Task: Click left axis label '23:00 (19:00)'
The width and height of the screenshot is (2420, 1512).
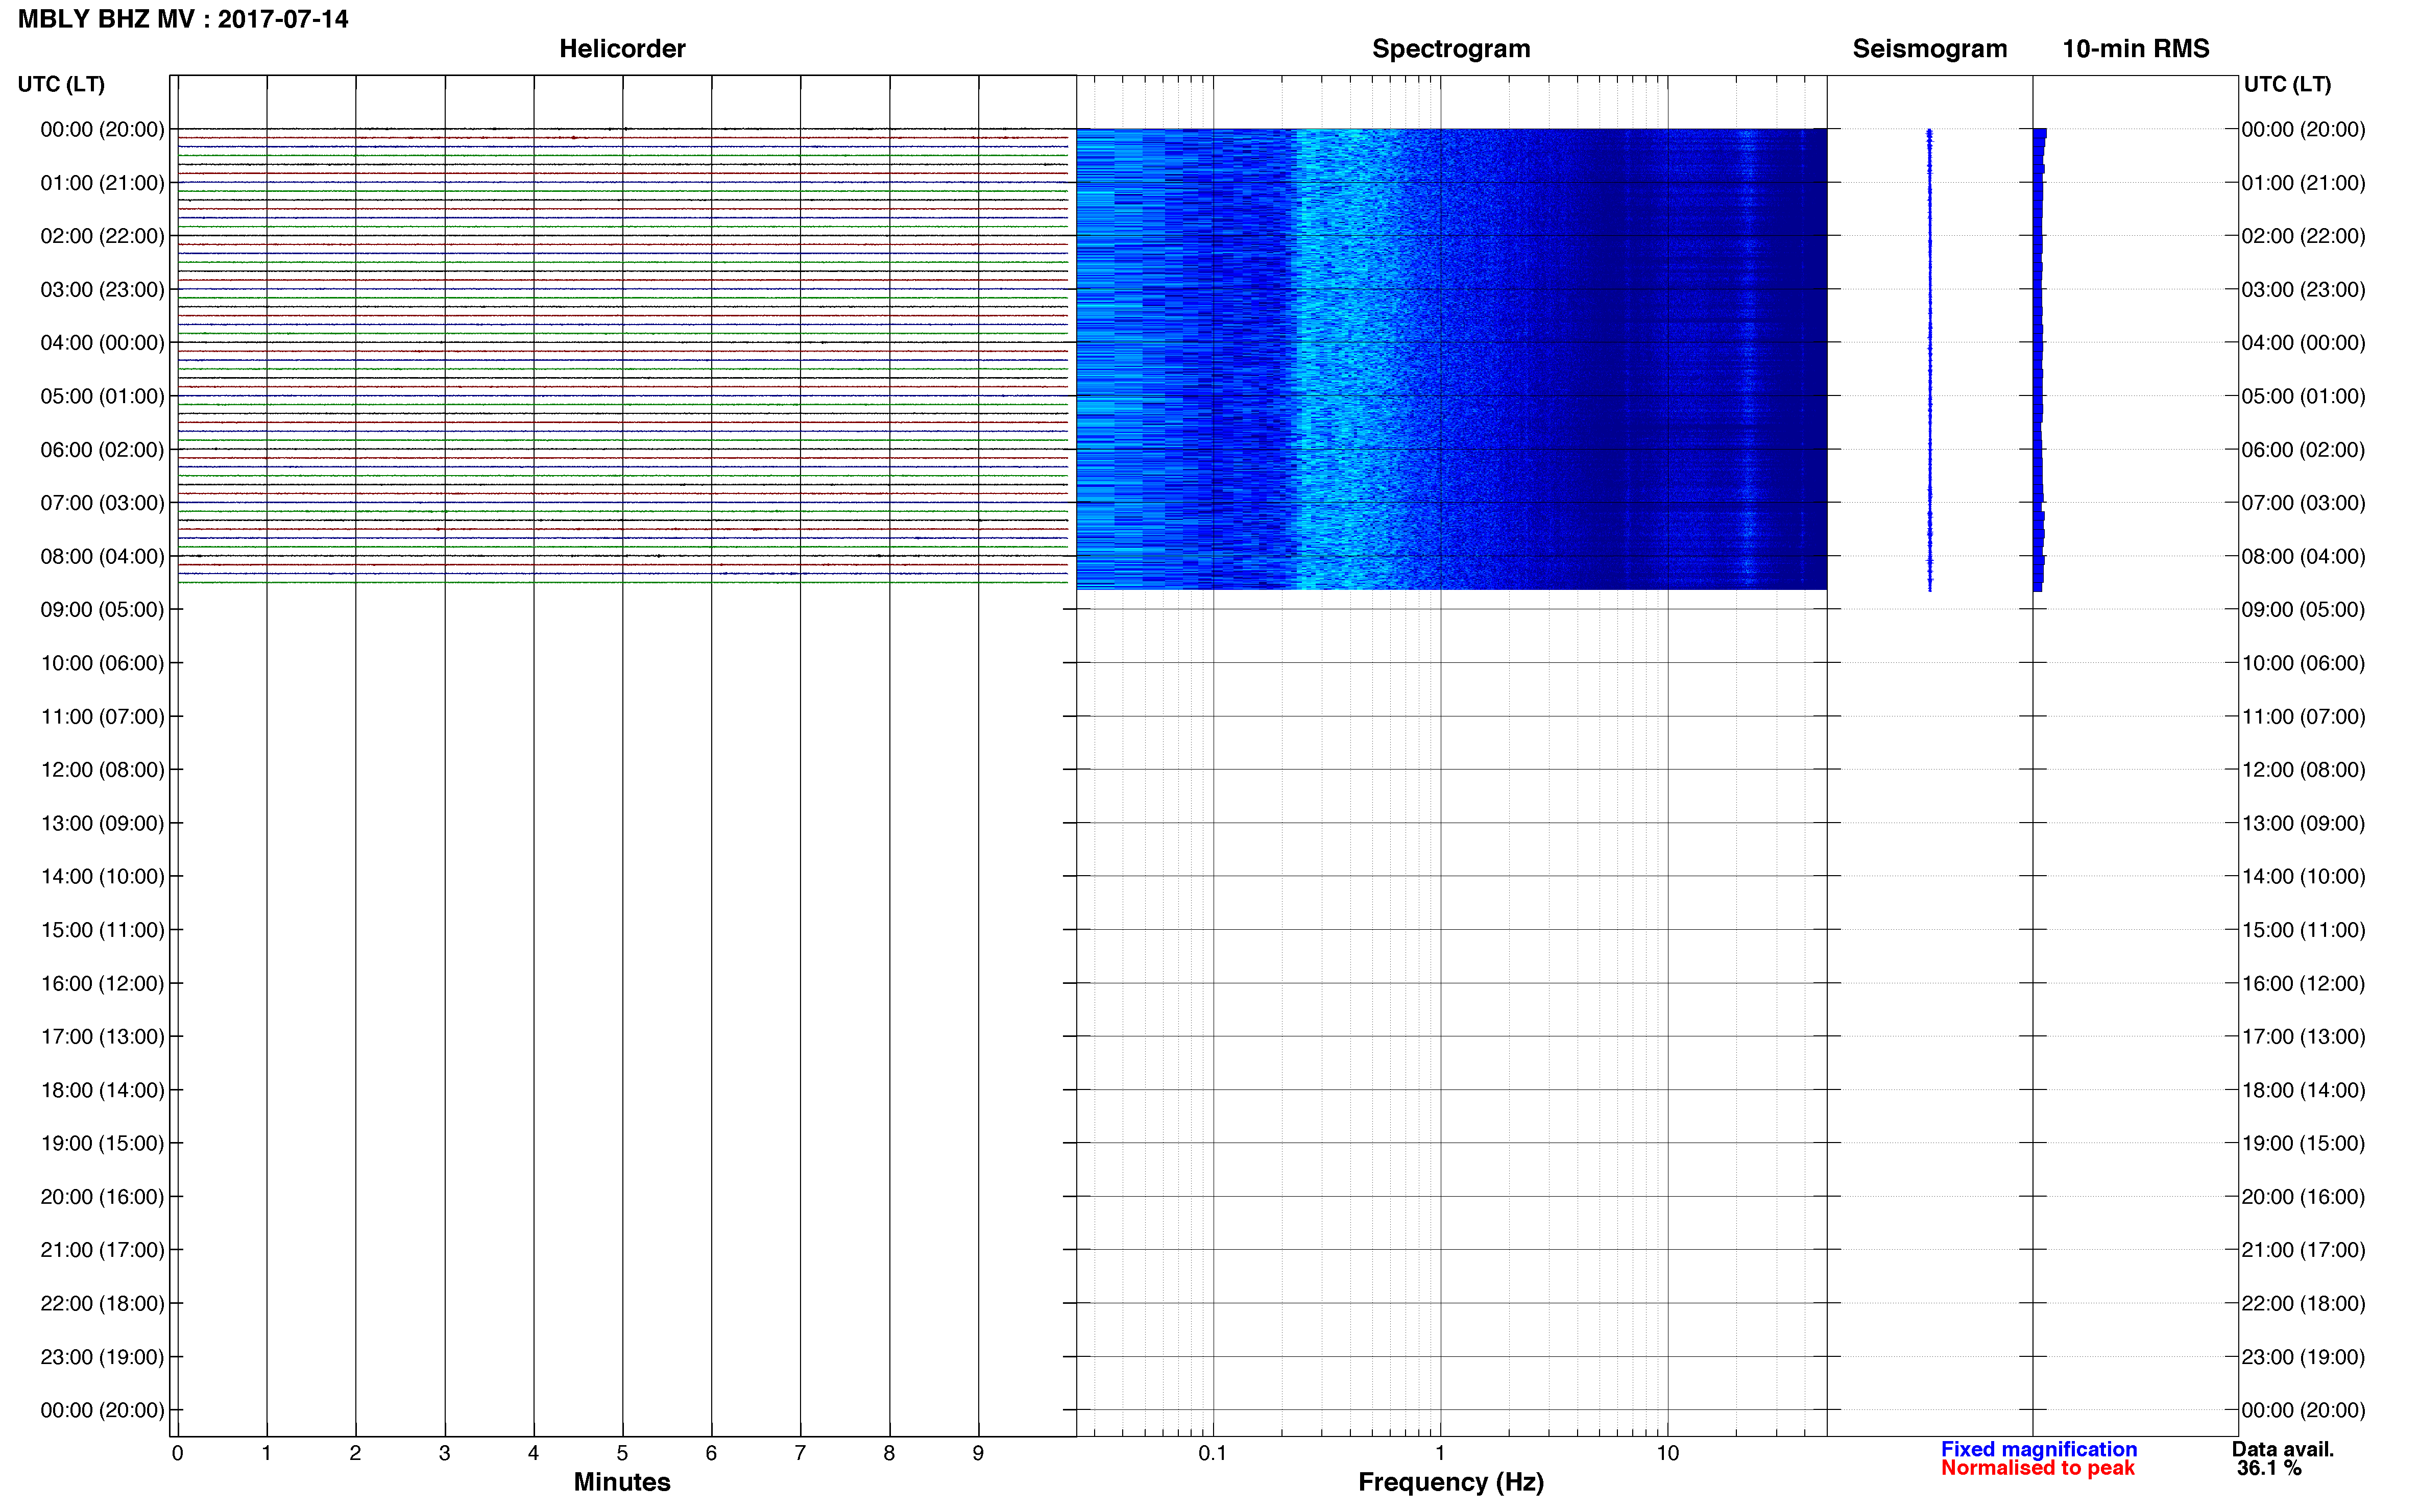Action: point(102,1357)
